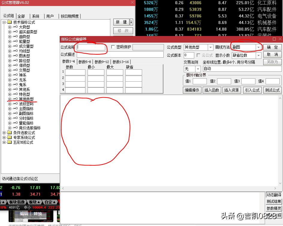Image resolution: width=283 pixels, height=226 pixels.
Task: Select the 系统 tab in formula manager
Action: 36,16
